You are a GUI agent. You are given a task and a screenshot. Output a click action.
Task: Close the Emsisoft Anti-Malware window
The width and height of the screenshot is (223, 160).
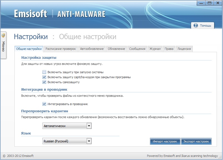pos(218,3)
